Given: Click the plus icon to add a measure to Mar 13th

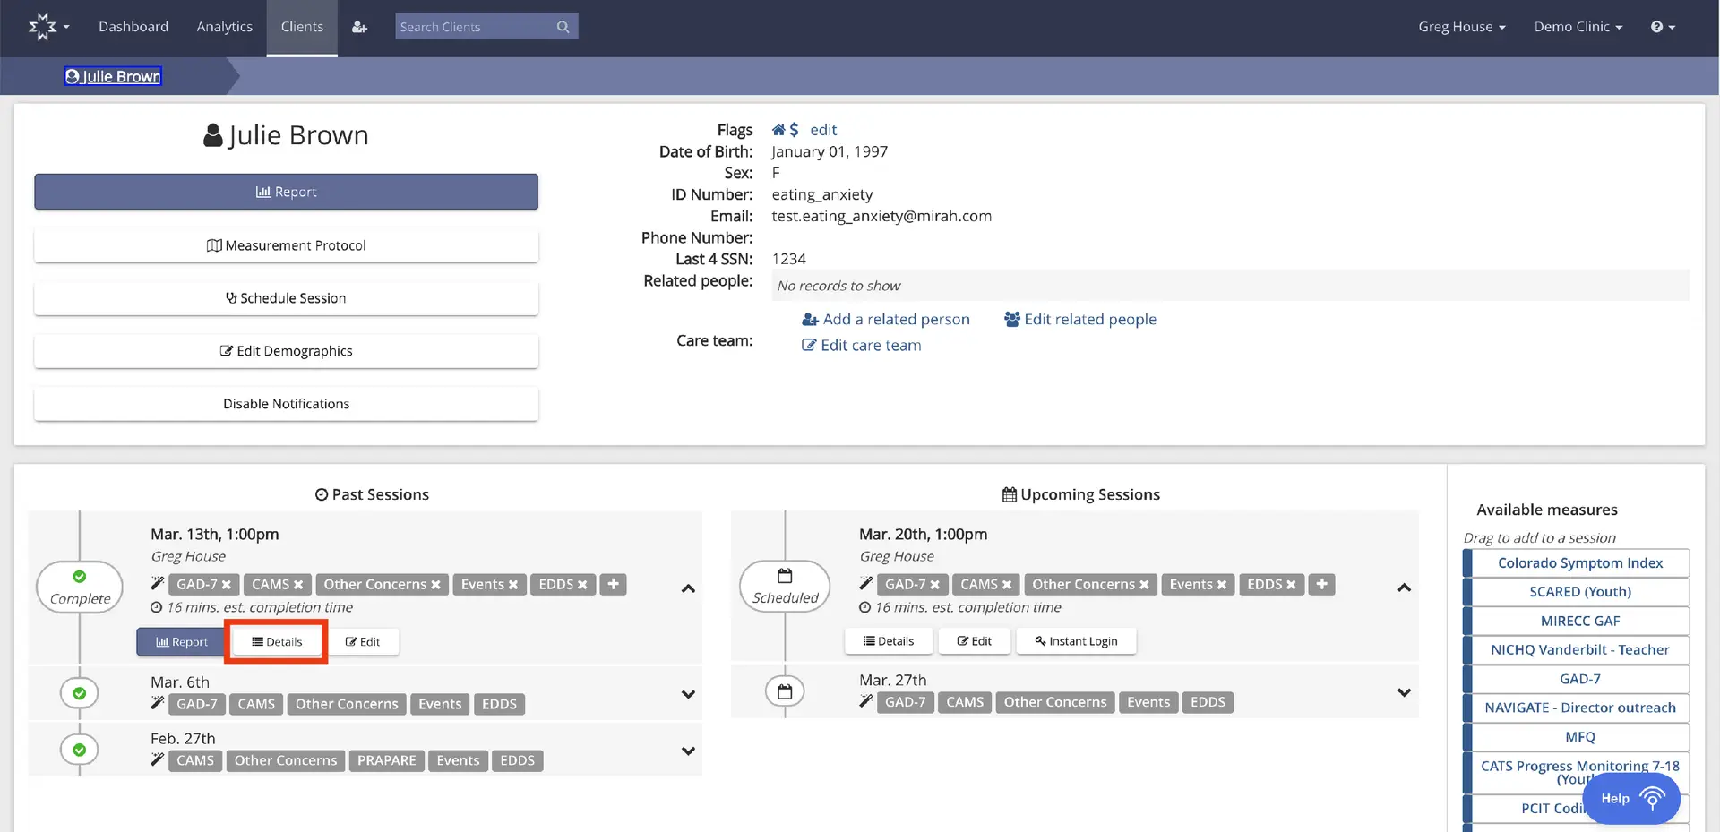Looking at the screenshot, I should tap(613, 584).
